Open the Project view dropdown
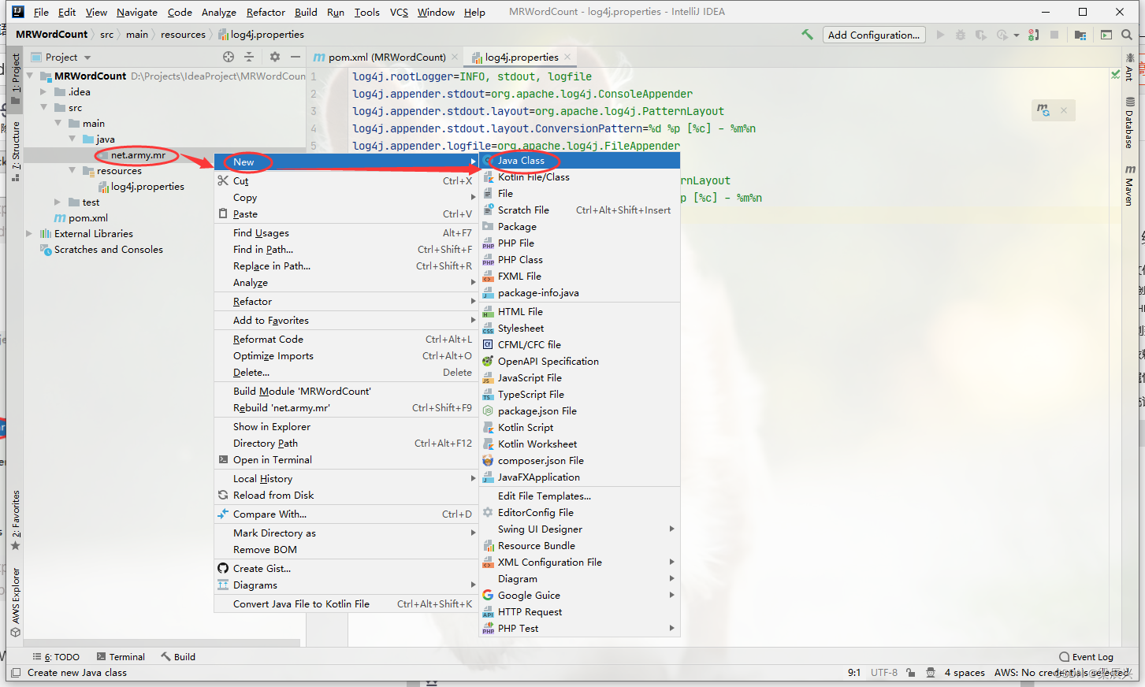The image size is (1145, 687). pyautogui.click(x=87, y=58)
